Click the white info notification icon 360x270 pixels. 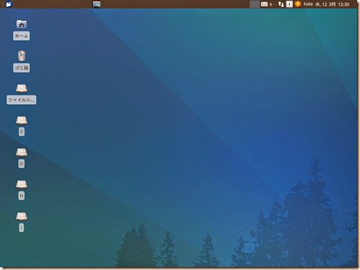pyautogui.click(x=289, y=4)
